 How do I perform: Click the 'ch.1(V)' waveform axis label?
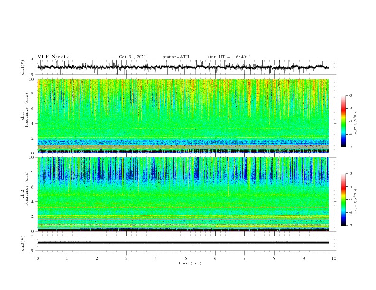(x=23, y=67)
